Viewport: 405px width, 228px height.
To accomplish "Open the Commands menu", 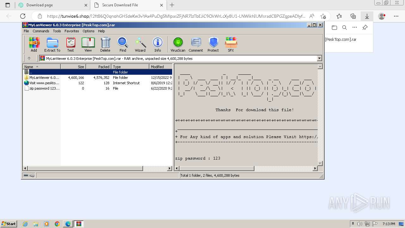I will (x=41, y=31).
